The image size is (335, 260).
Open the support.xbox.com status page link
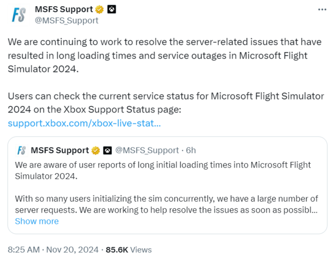[84, 122]
